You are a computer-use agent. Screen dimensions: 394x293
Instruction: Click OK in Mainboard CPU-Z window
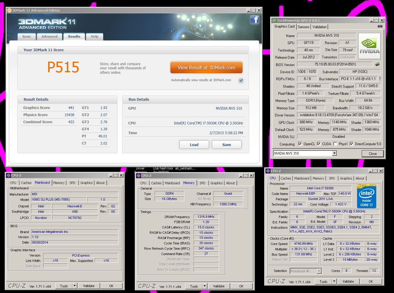point(111,286)
